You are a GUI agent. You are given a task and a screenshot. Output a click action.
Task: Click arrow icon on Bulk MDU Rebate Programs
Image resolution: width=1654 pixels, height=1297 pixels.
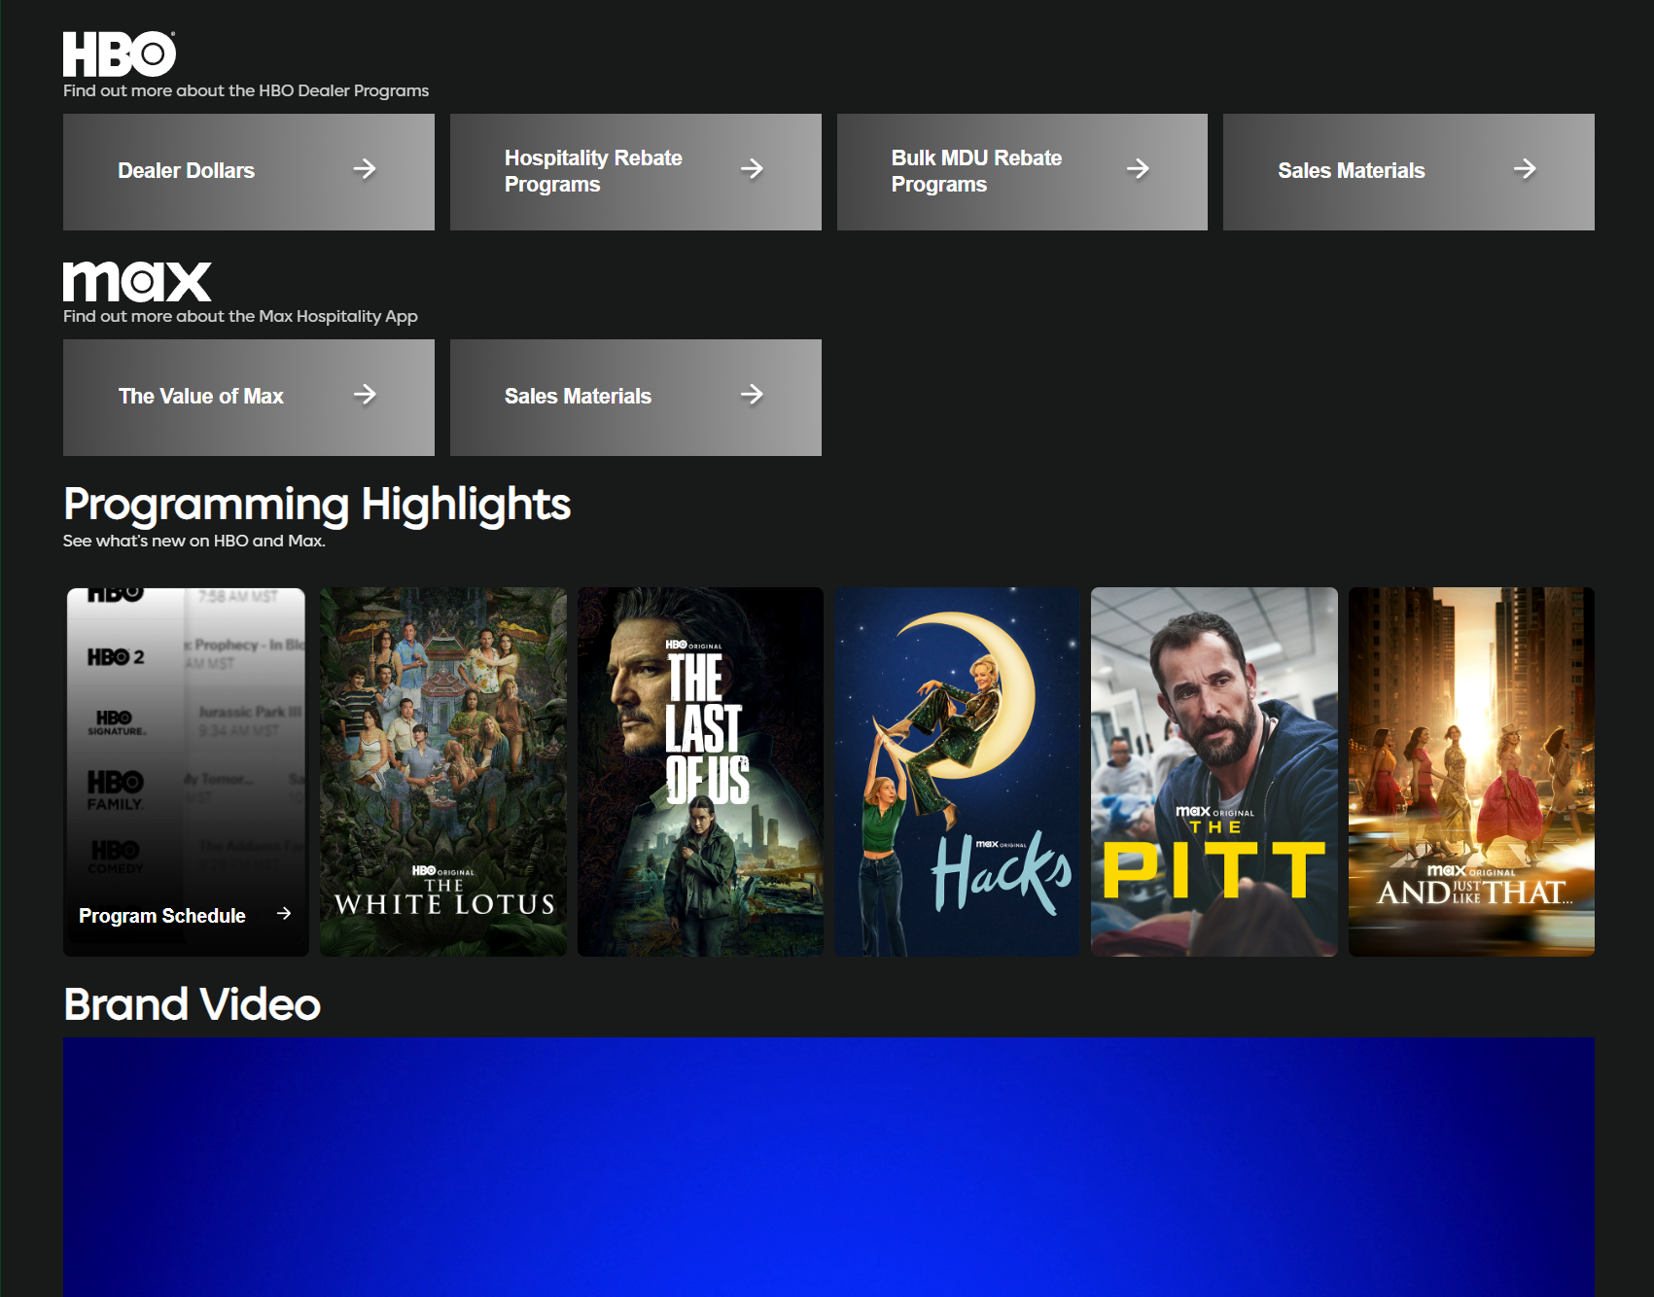(x=1138, y=169)
